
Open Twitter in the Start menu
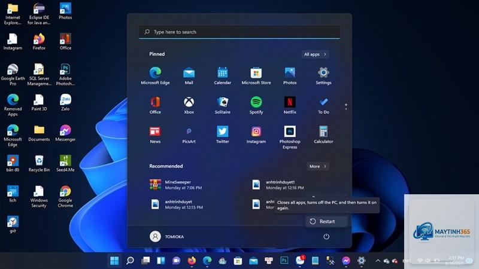[222, 134]
